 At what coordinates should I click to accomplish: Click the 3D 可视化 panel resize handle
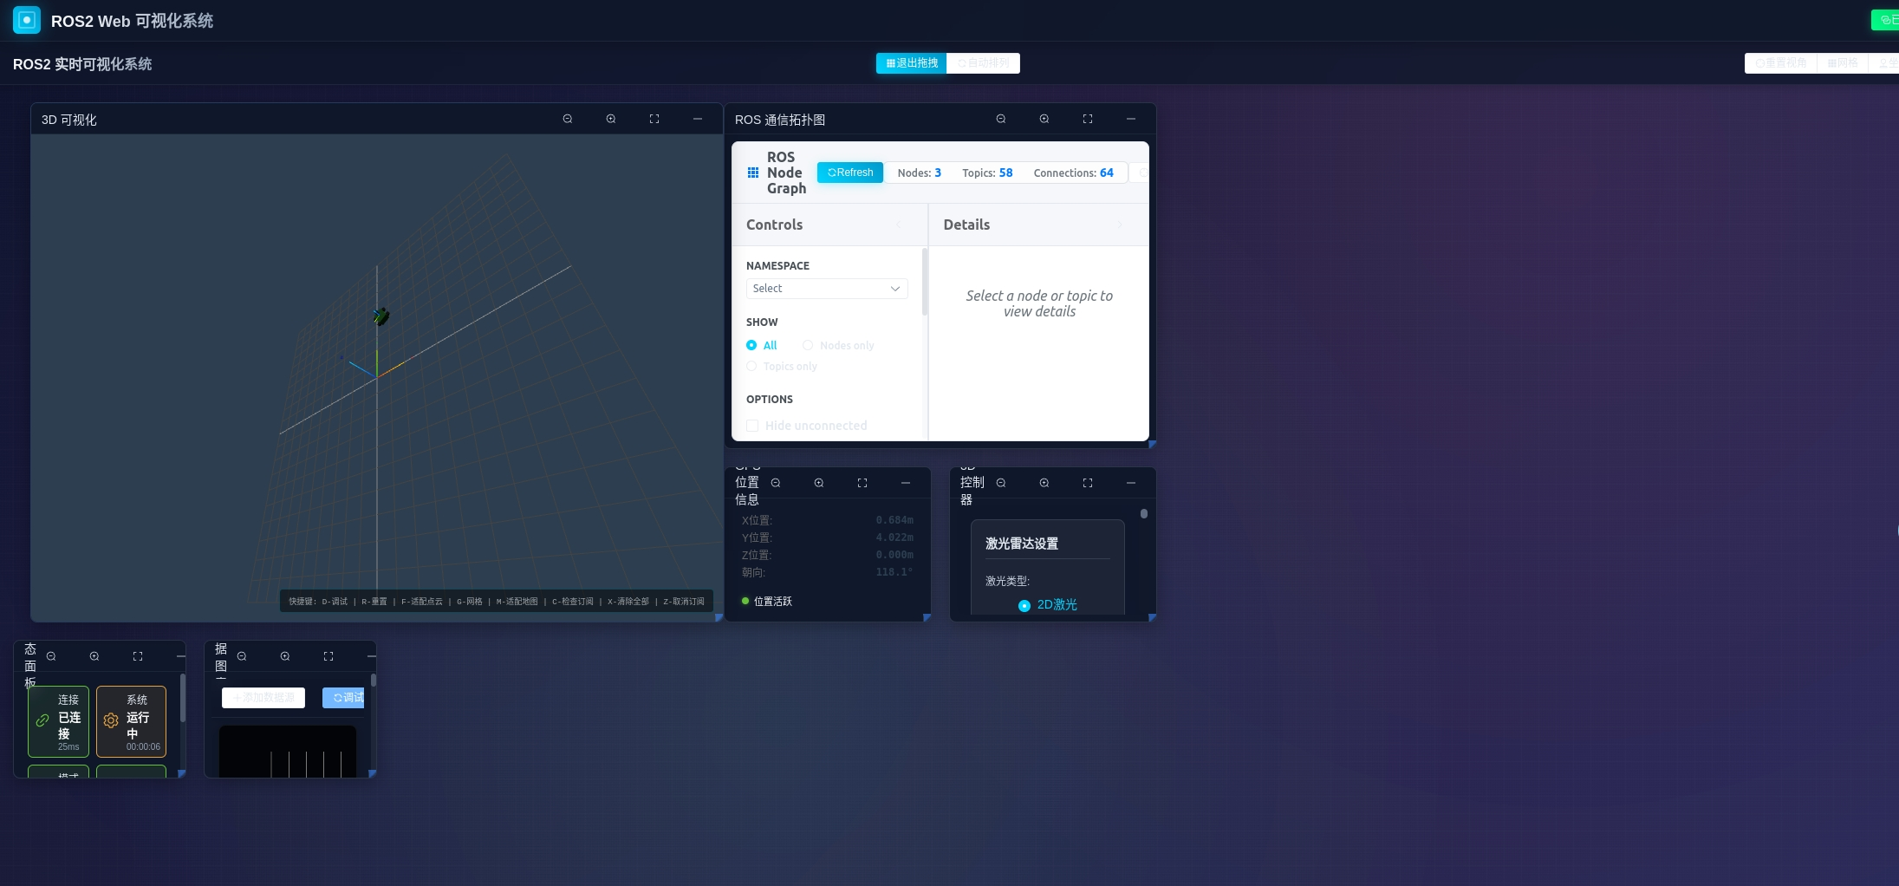pyautogui.click(x=719, y=618)
